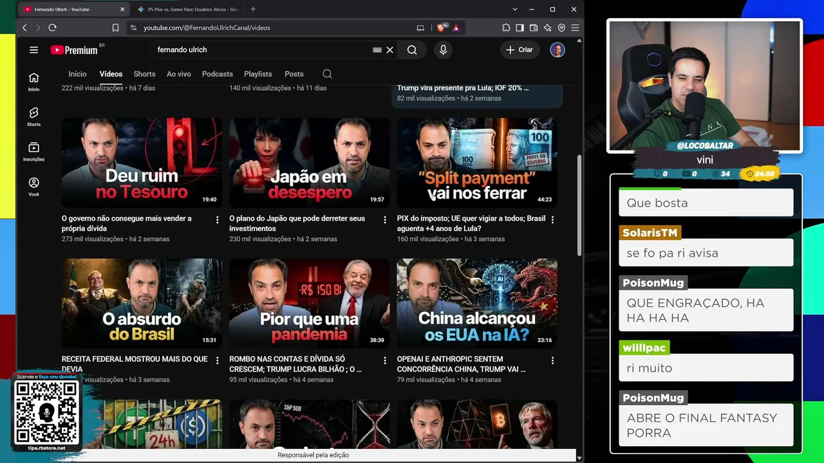Open the channel Posts tab
824x463 pixels.
pos(294,74)
